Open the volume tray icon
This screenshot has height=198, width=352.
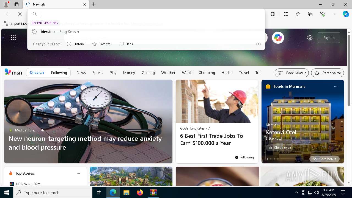coord(316,193)
